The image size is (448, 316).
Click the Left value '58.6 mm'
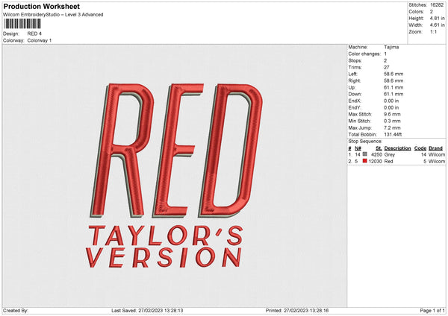tap(393, 74)
